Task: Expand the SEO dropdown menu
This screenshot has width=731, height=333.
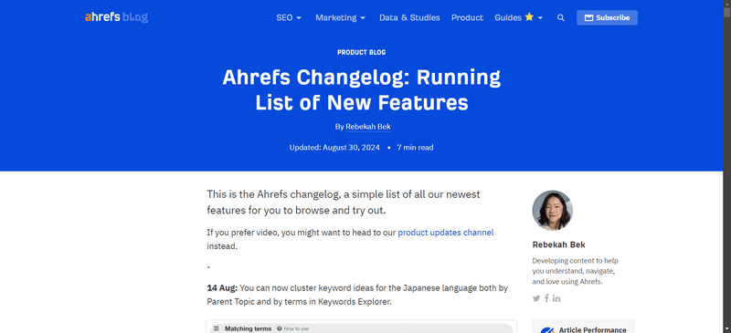Action: click(x=289, y=17)
